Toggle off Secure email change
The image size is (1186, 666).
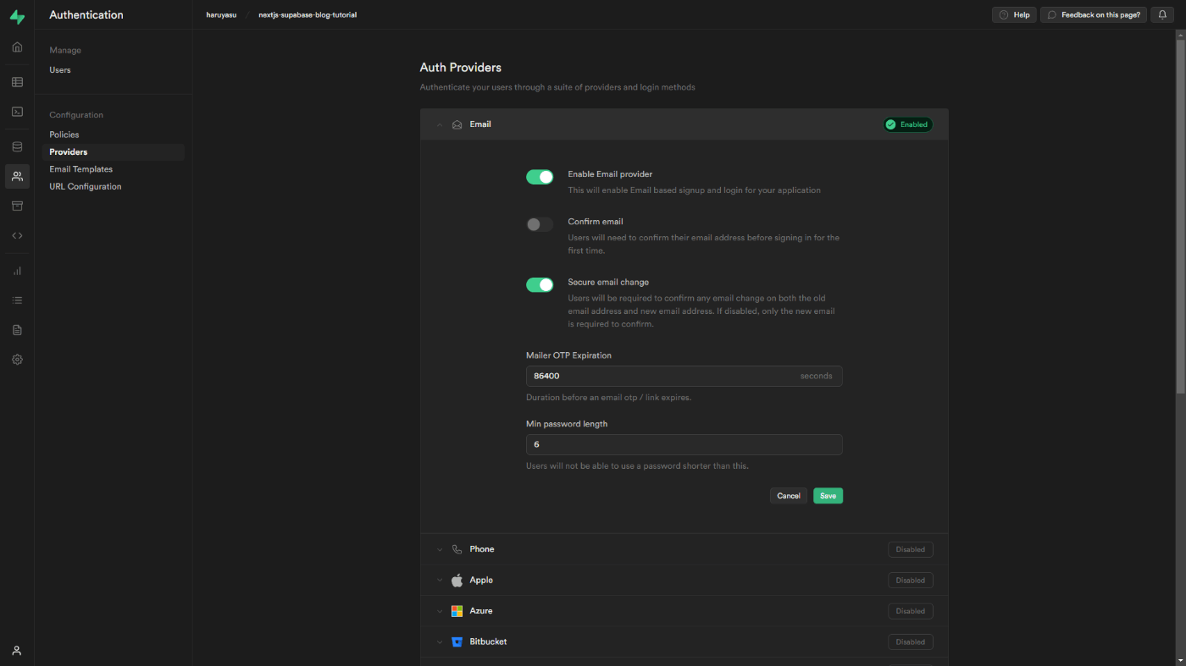[540, 285]
